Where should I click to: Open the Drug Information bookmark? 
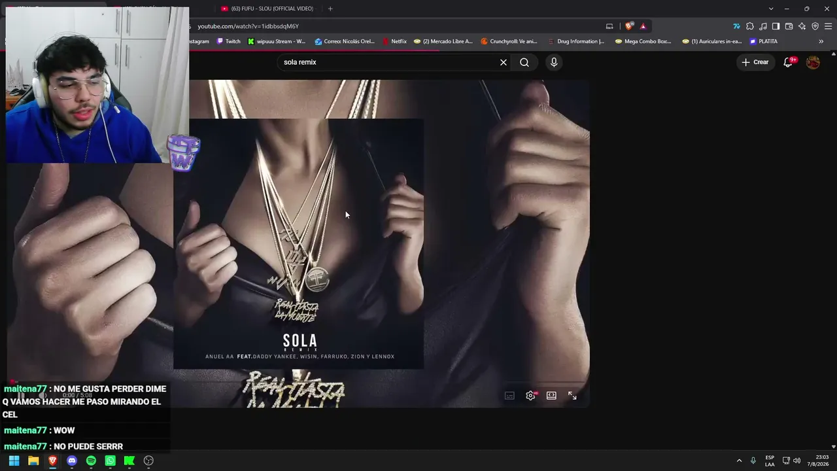click(x=576, y=41)
